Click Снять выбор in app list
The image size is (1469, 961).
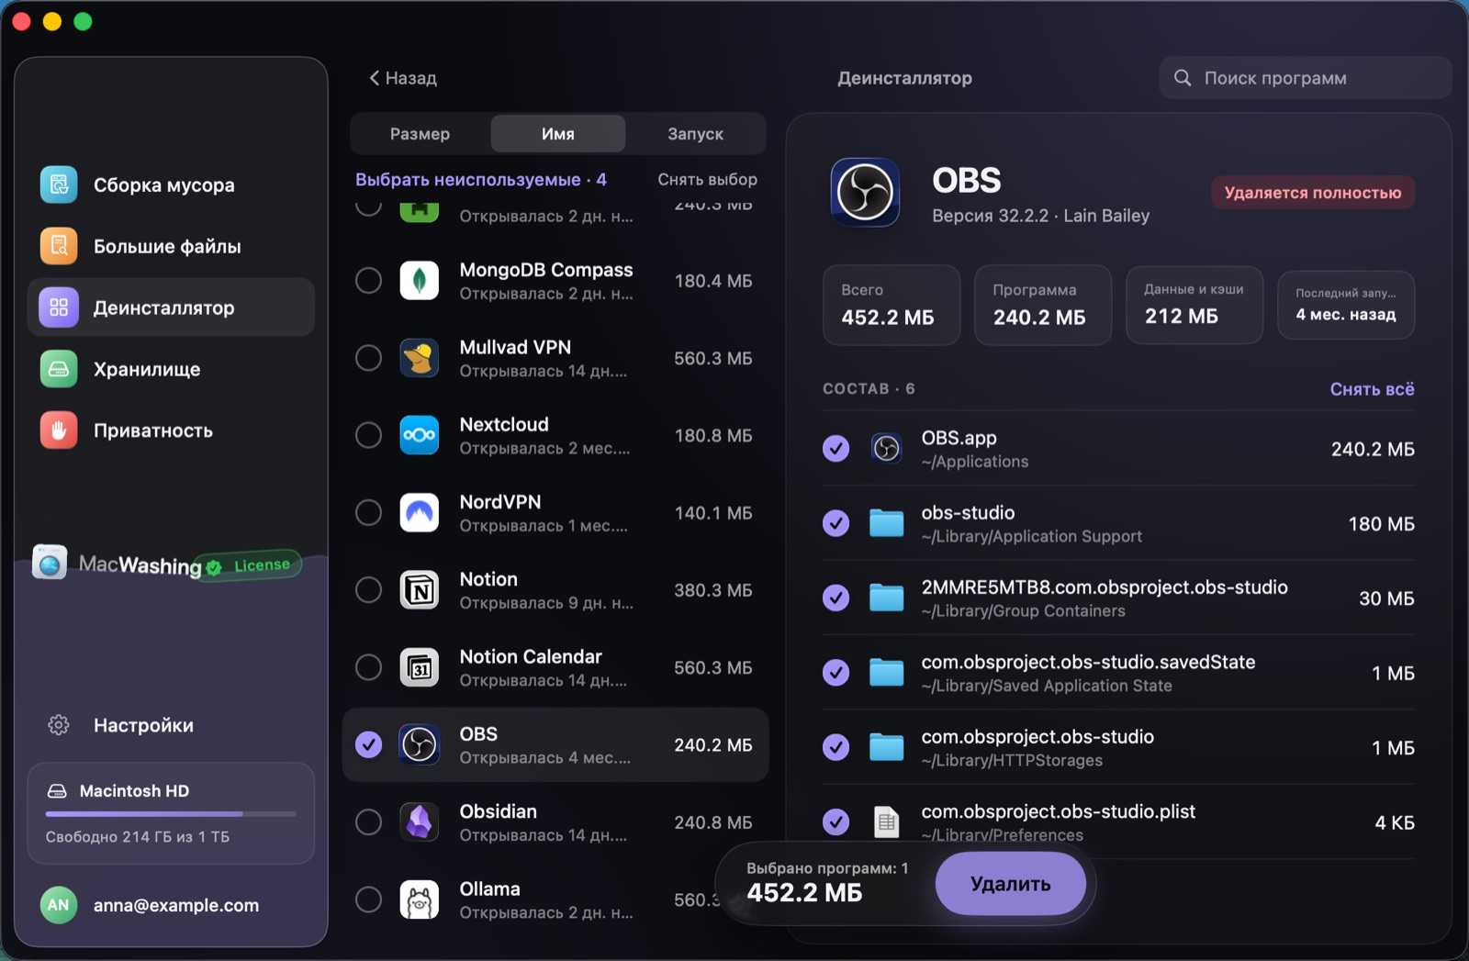click(x=707, y=180)
